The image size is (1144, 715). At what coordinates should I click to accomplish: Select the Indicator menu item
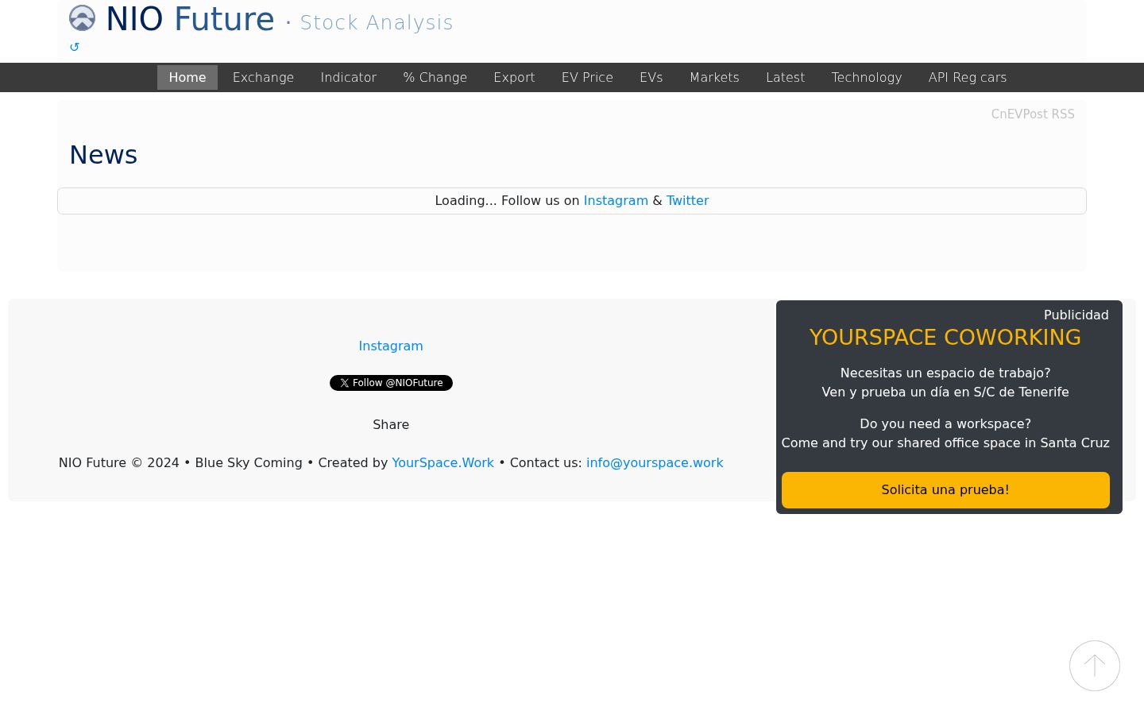point(348,77)
